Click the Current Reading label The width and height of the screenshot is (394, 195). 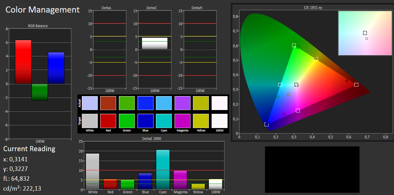click(29, 149)
